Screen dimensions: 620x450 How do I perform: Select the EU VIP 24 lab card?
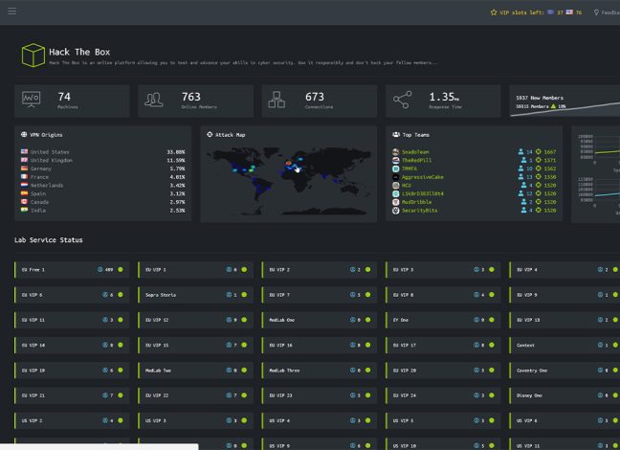coord(443,395)
